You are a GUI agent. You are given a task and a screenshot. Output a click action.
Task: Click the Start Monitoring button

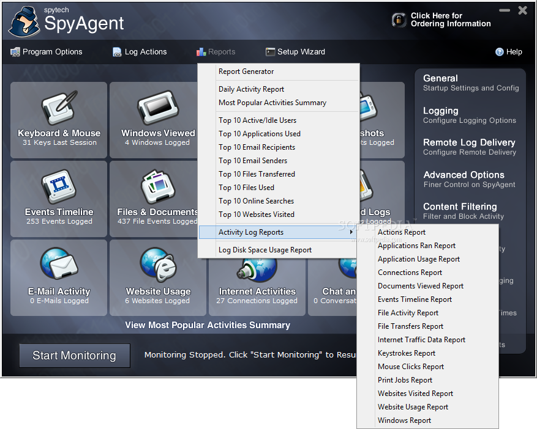(75, 356)
